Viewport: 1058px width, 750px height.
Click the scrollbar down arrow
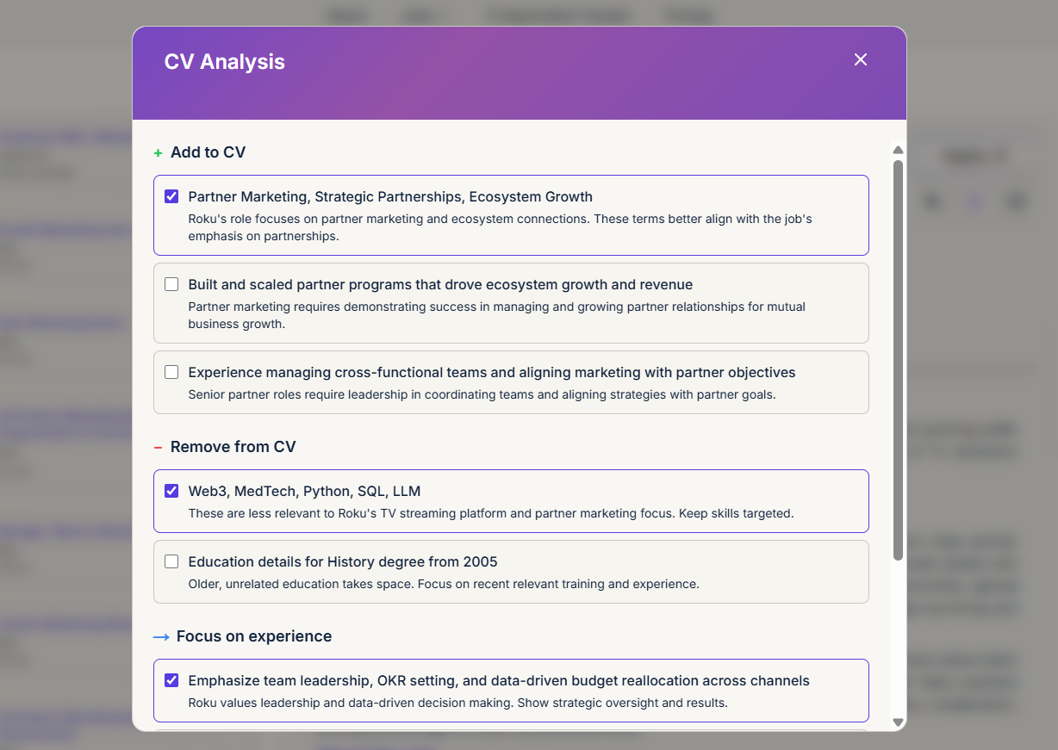[x=898, y=722]
